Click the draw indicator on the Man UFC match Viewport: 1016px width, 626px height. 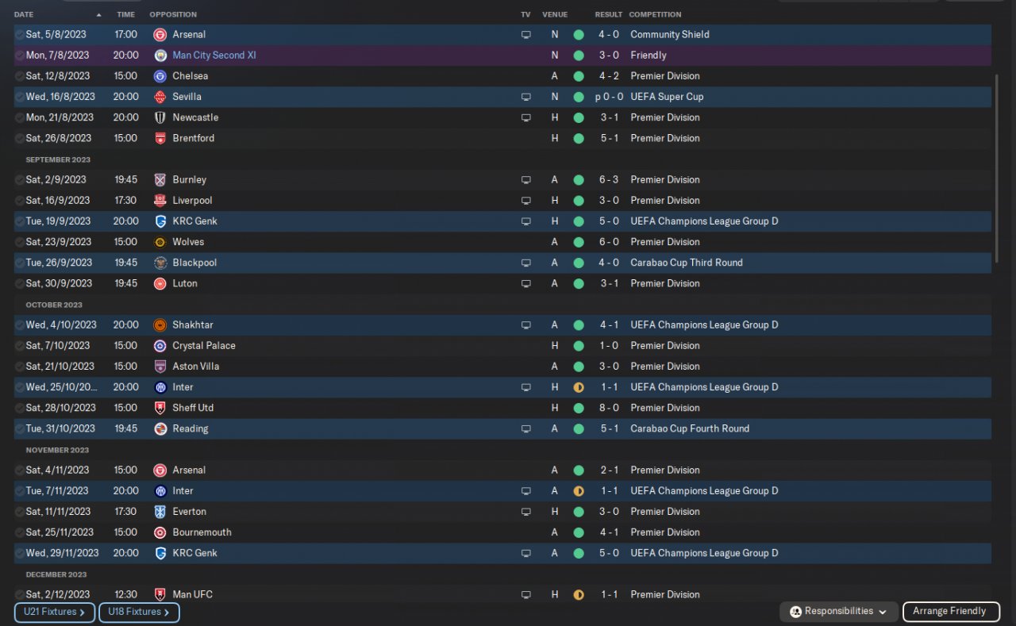579,594
